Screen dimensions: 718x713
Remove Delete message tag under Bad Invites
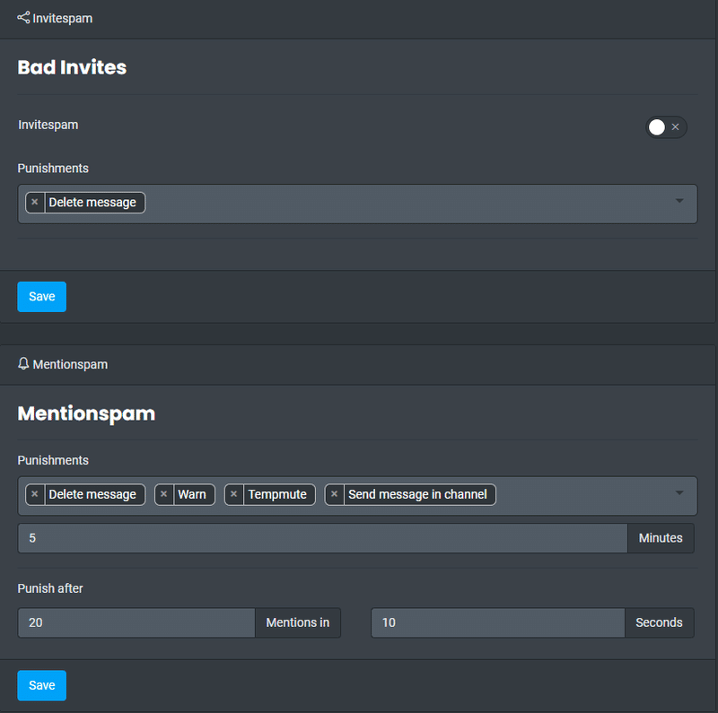[x=35, y=203]
